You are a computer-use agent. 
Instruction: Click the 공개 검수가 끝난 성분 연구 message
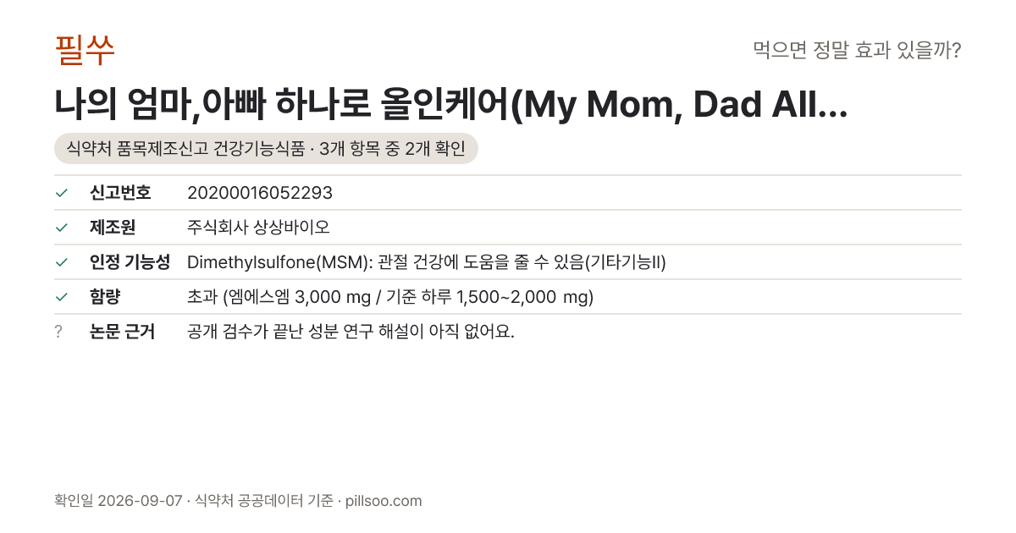click(351, 332)
